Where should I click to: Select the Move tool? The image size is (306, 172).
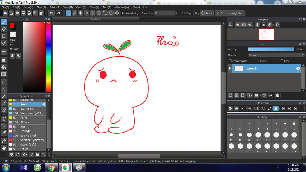4,51
